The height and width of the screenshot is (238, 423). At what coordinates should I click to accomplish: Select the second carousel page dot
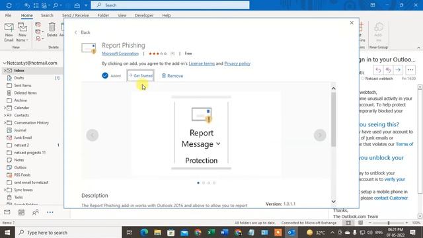pyautogui.click(x=204, y=183)
